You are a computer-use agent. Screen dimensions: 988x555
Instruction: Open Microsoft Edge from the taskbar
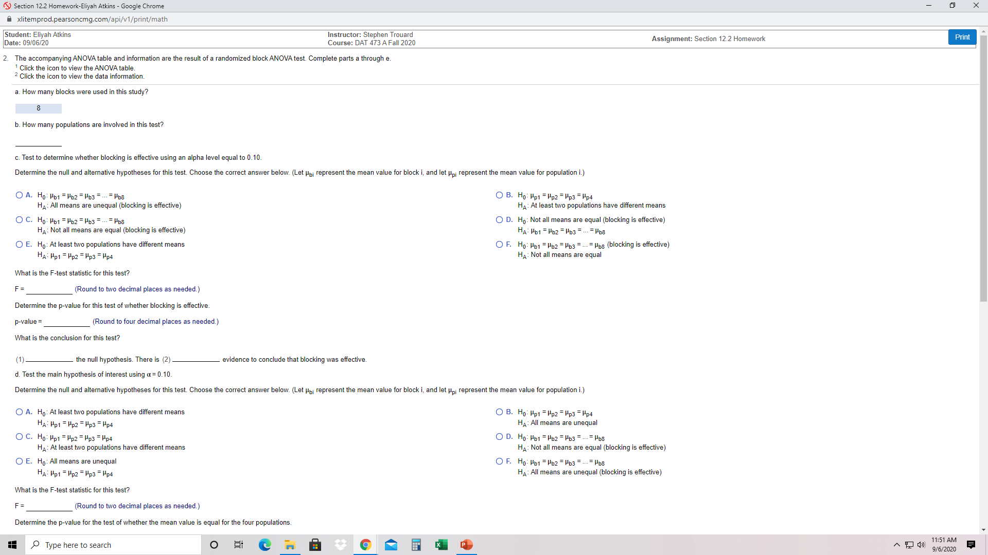coord(264,545)
